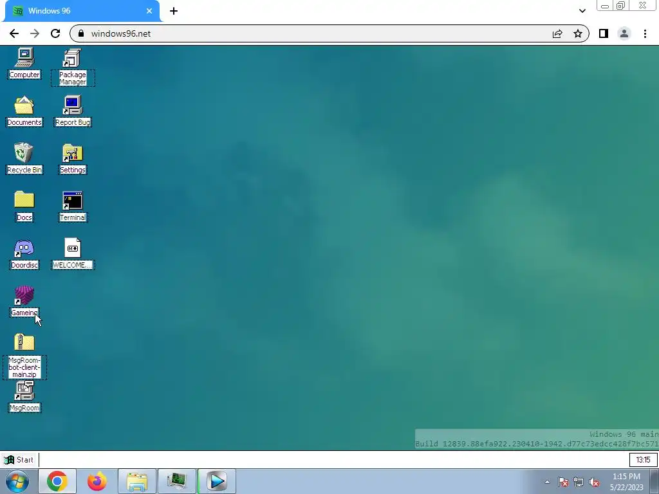Expand the tab search chevron
The image size is (659, 494).
(582, 11)
